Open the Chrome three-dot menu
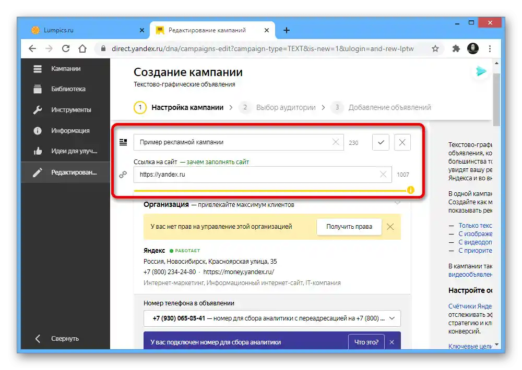 (490, 48)
